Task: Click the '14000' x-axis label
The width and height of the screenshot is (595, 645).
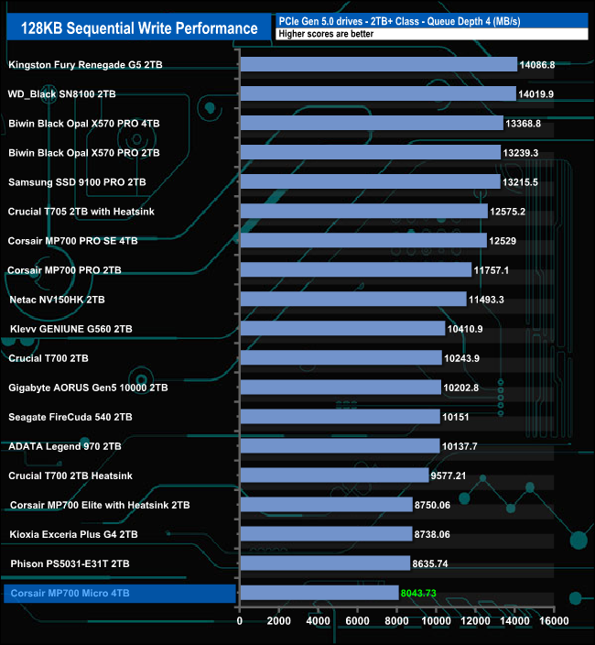Action: click(514, 621)
